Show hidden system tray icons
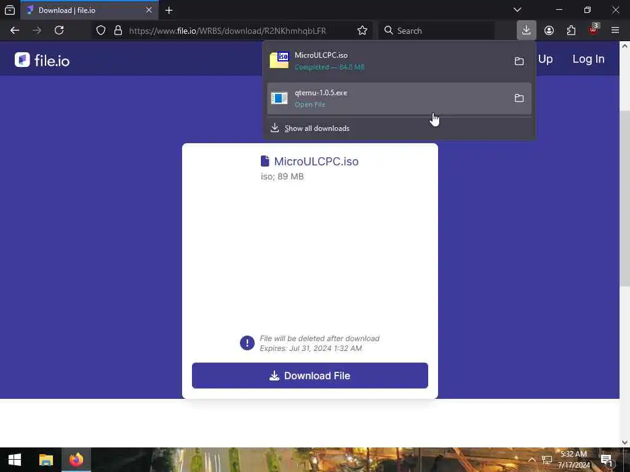 point(532,460)
